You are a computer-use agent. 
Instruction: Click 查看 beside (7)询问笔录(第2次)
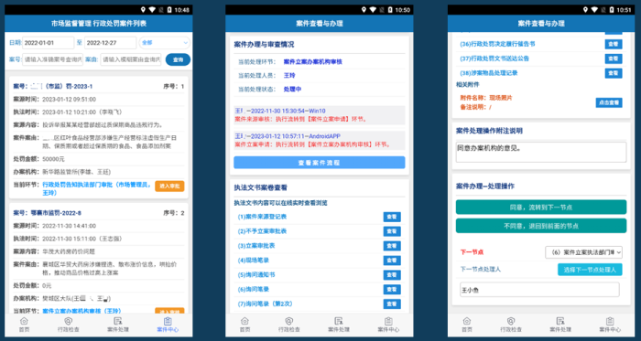[x=392, y=304]
